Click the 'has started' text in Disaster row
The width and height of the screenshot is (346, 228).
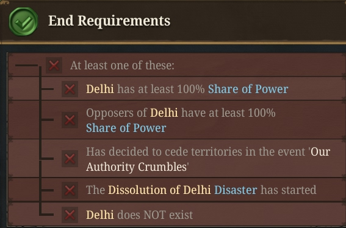click(289, 190)
